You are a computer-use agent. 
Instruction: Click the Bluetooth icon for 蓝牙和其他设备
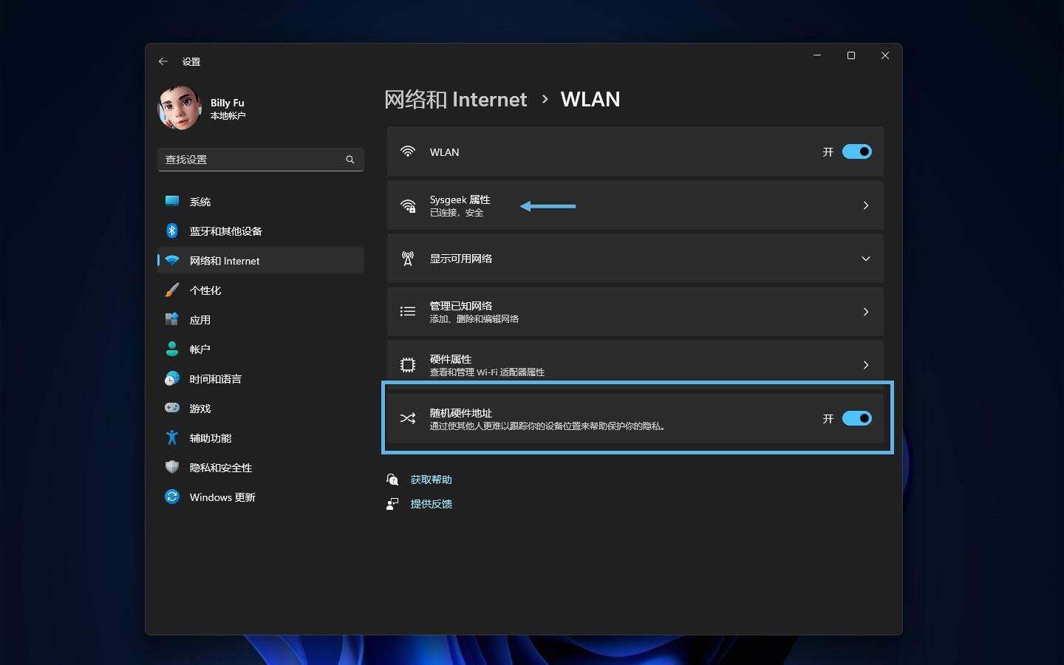pos(171,231)
